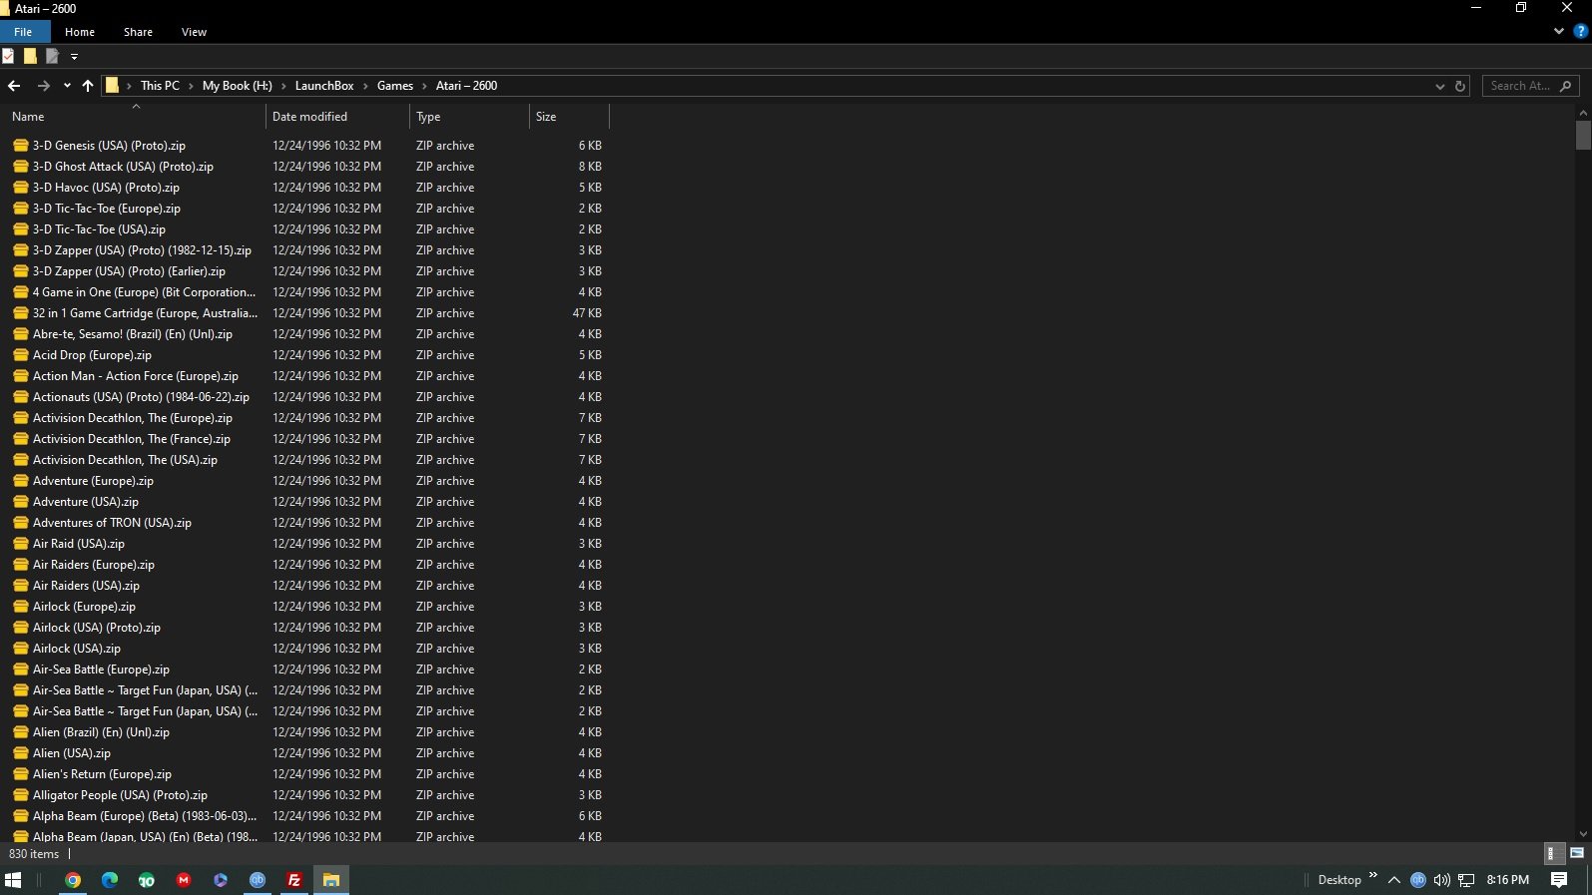This screenshot has width=1592, height=895.
Task: Click the Properties icon in quick access toolbar
Action: pos(8,56)
